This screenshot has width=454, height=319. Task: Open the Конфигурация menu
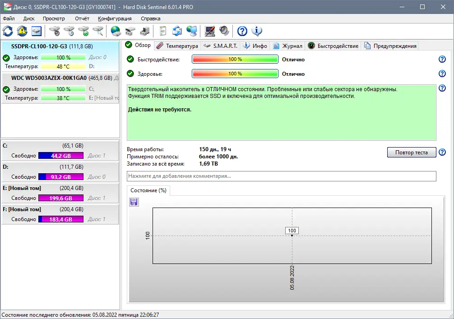pyautogui.click(x=115, y=18)
